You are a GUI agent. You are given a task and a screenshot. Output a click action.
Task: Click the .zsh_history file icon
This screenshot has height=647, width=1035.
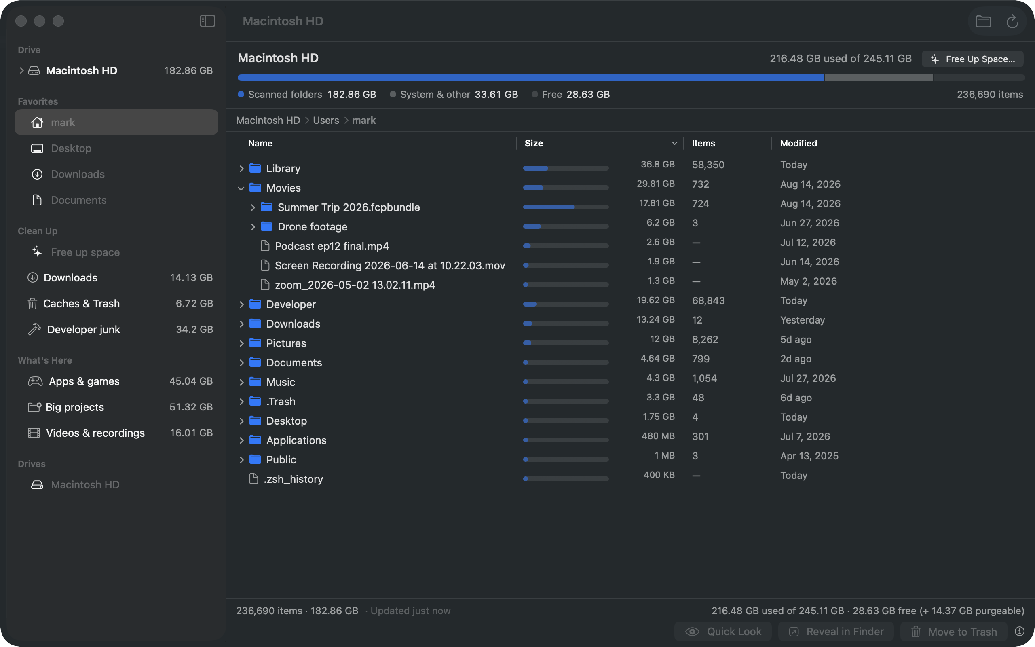point(253,478)
